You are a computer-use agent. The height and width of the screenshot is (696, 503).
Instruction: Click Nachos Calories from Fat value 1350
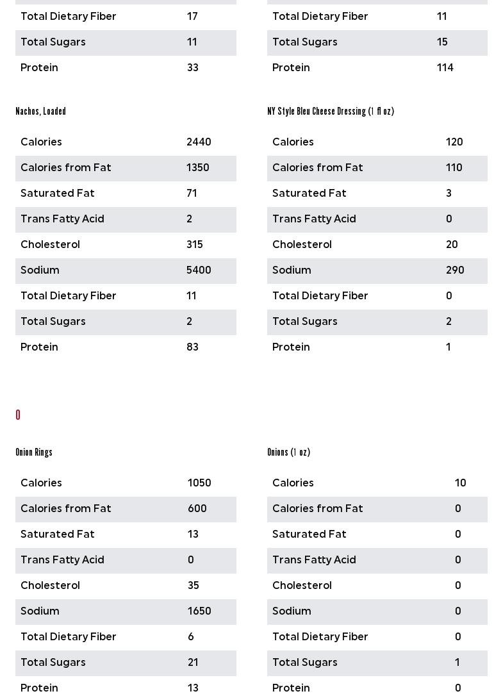click(x=198, y=168)
